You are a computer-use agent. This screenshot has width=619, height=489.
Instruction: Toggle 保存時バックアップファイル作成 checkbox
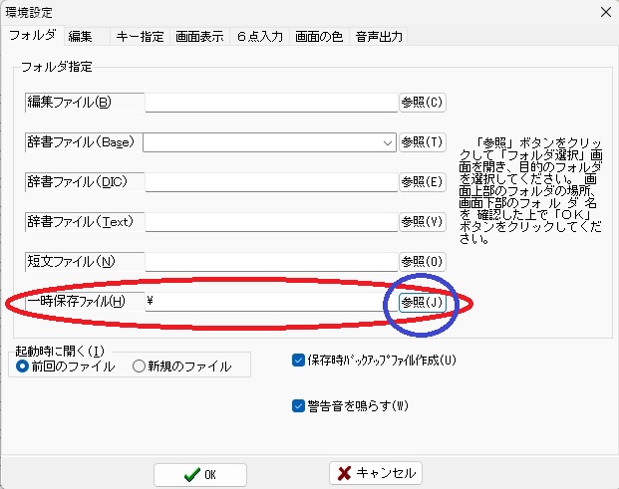[298, 361]
